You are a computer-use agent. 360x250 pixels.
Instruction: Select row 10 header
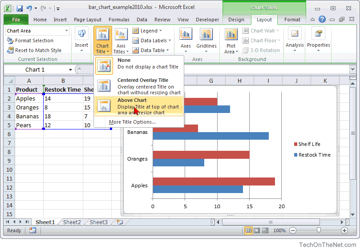pyautogui.click(x=9, y=169)
